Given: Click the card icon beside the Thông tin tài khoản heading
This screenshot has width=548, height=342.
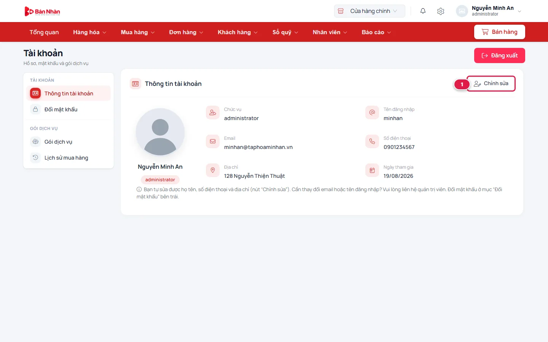Looking at the screenshot, I should click(135, 84).
